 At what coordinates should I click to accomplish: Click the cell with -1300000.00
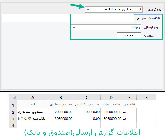coord(111,112)
